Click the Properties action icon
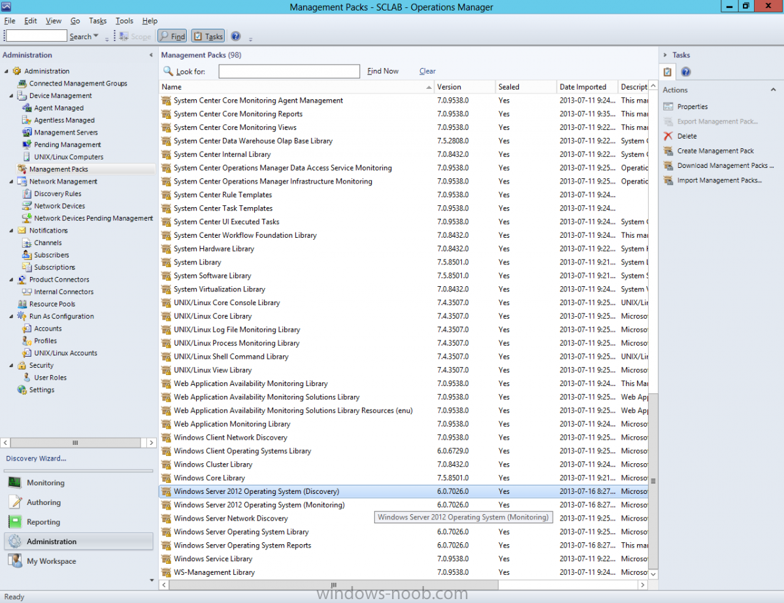This screenshot has height=603, width=784. pyautogui.click(x=668, y=106)
